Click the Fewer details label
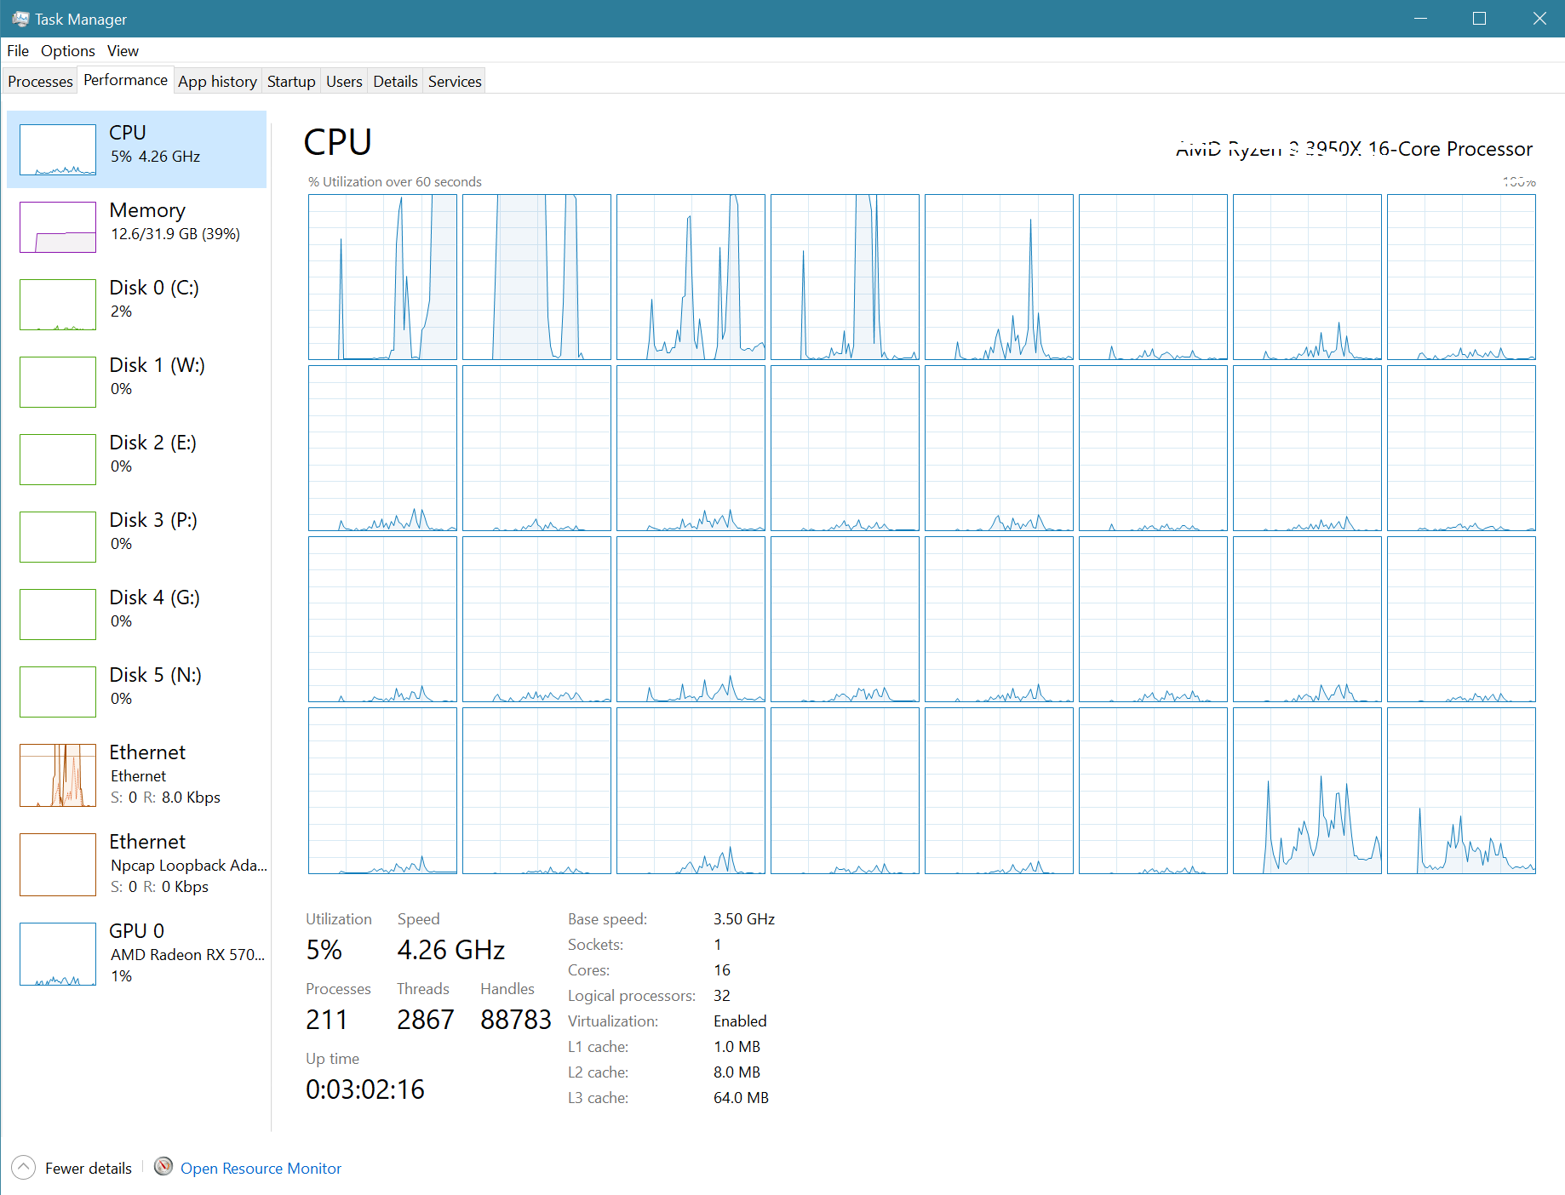The image size is (1565, 1195). click(89, 1169)
